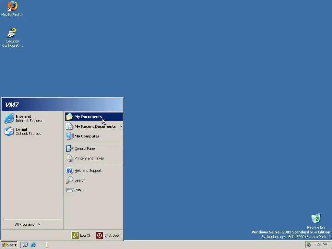Expand the All Programs arrow
Image resolution: width=332 pixels, height=249 pixels.
39,224
